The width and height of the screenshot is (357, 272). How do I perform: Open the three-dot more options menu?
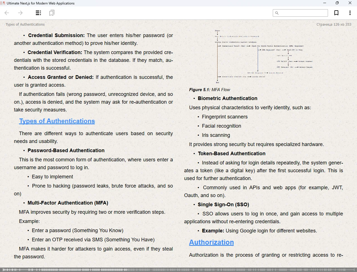(x=350, y=13)
